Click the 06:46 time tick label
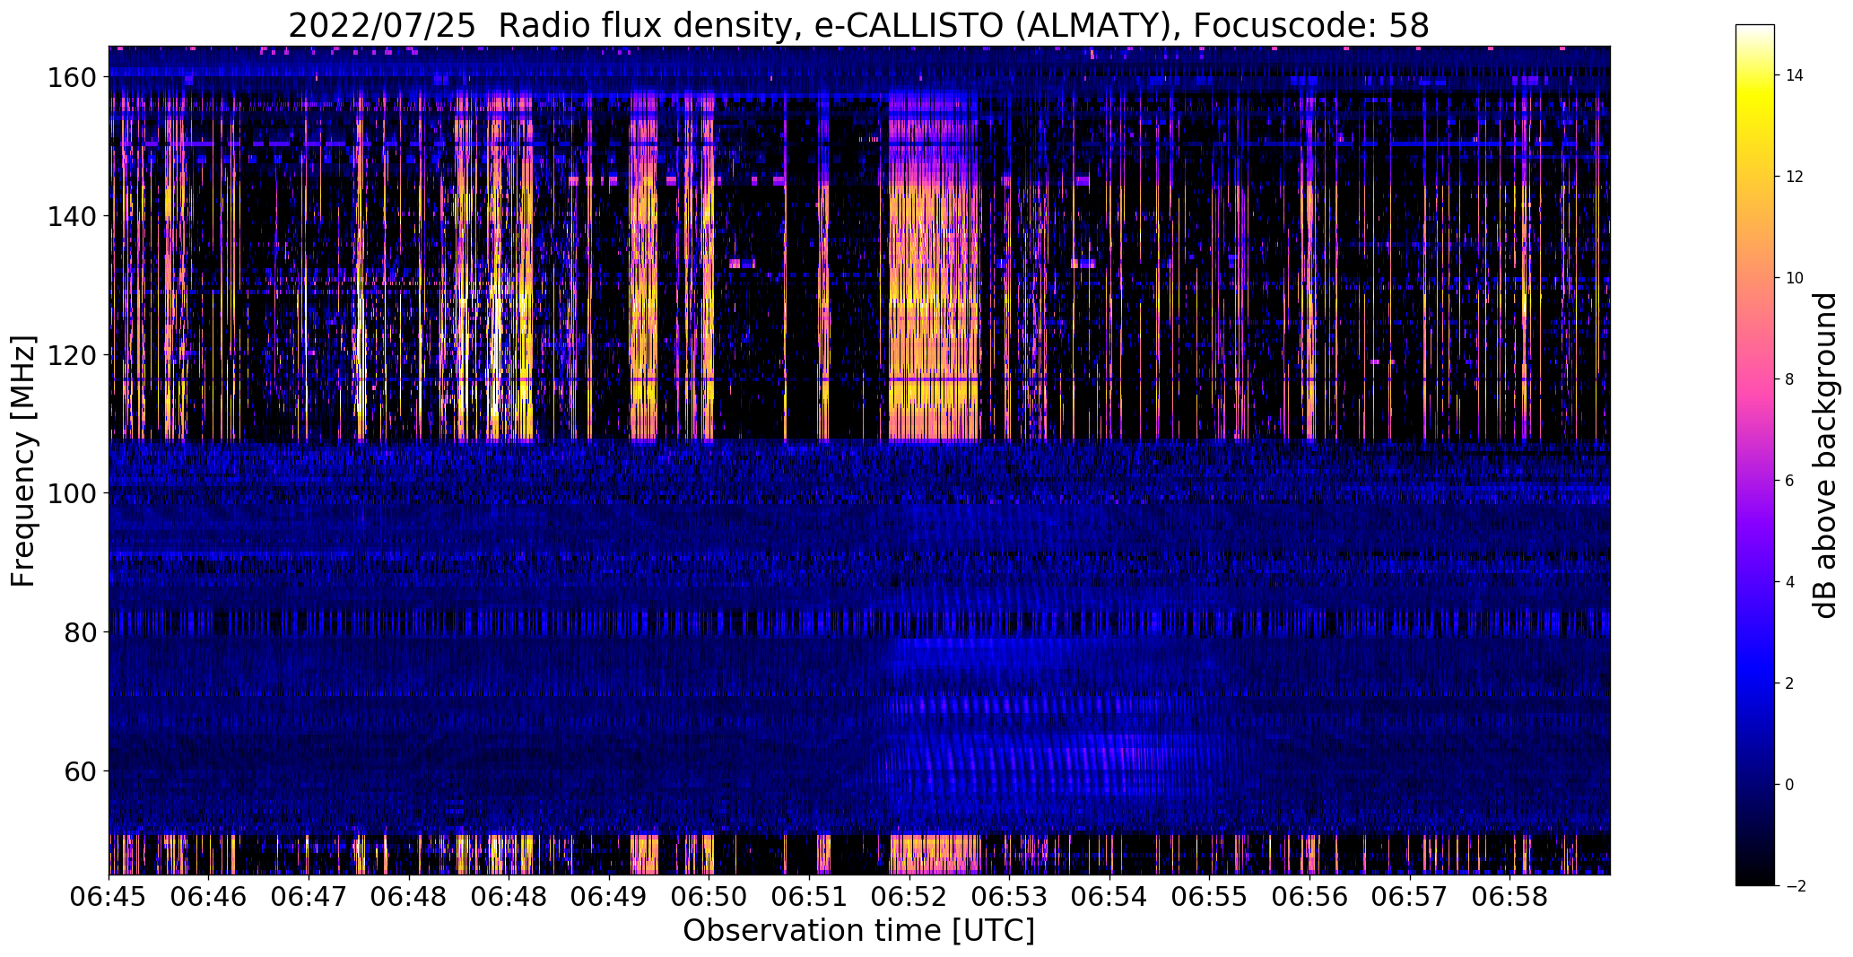Viewport: 1853px width, 957px height. (209, 897)
